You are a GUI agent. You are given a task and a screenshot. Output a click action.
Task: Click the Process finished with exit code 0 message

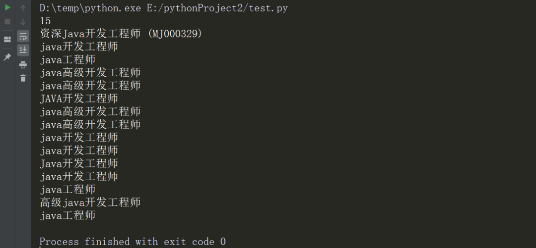[133, 242]
